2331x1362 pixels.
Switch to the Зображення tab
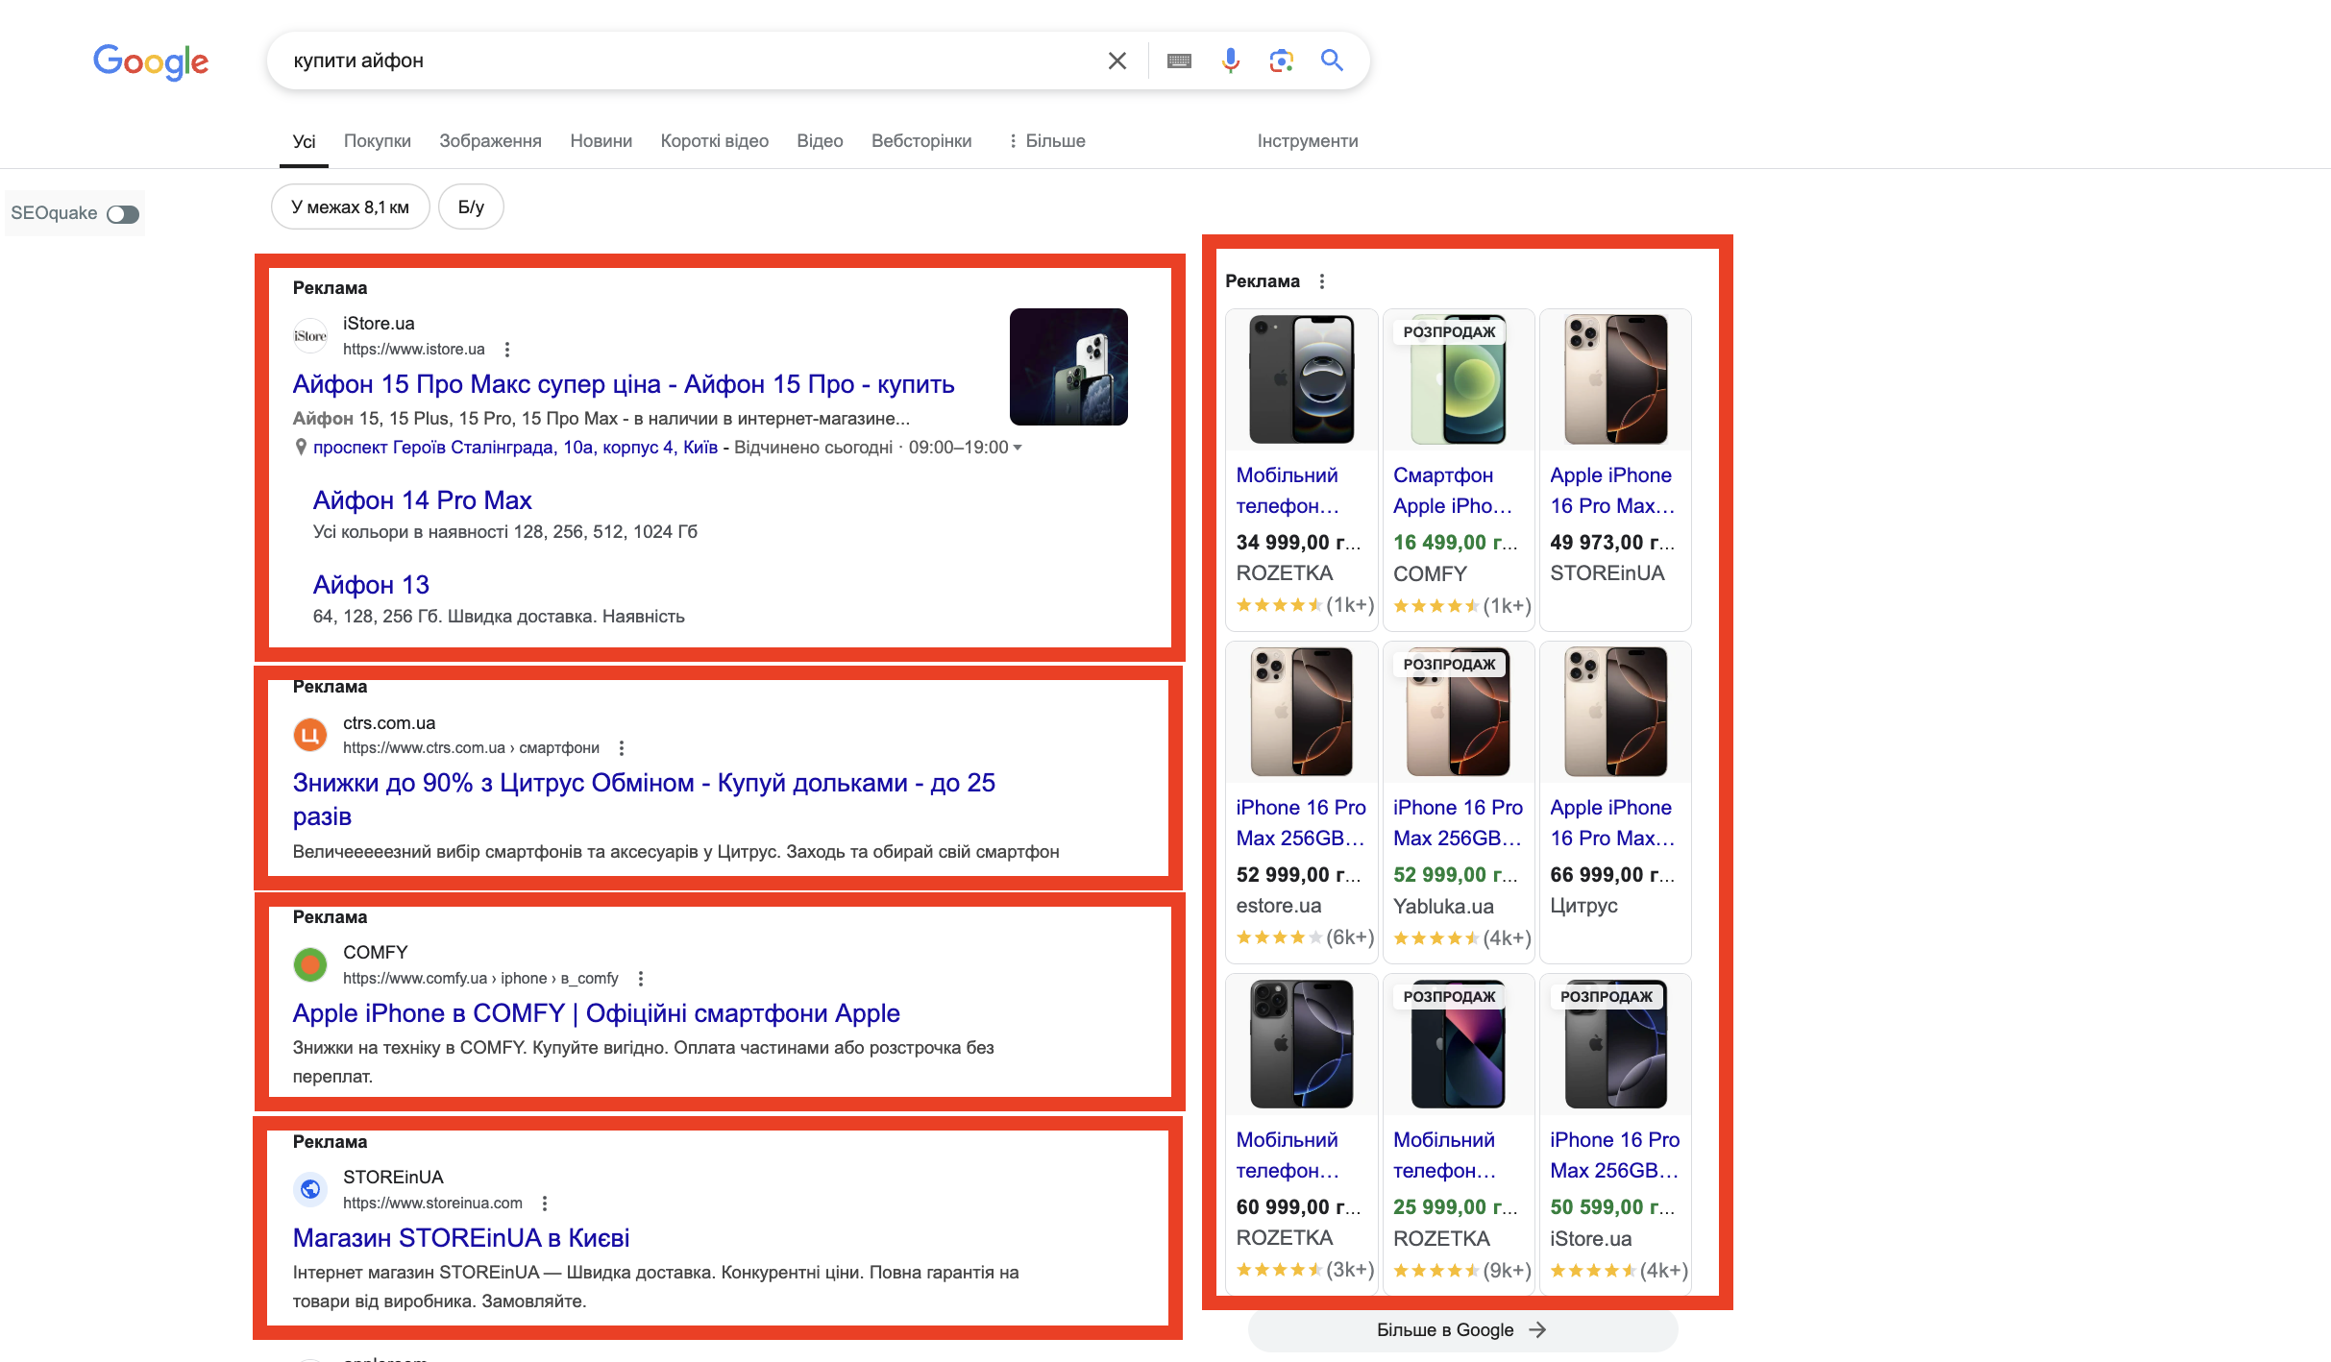(490, 141)
